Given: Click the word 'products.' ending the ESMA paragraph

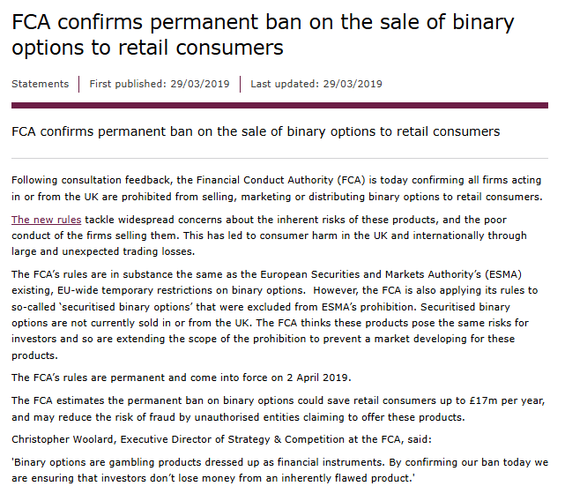Looking at the screenshot, I should click(x=34, y=355).
